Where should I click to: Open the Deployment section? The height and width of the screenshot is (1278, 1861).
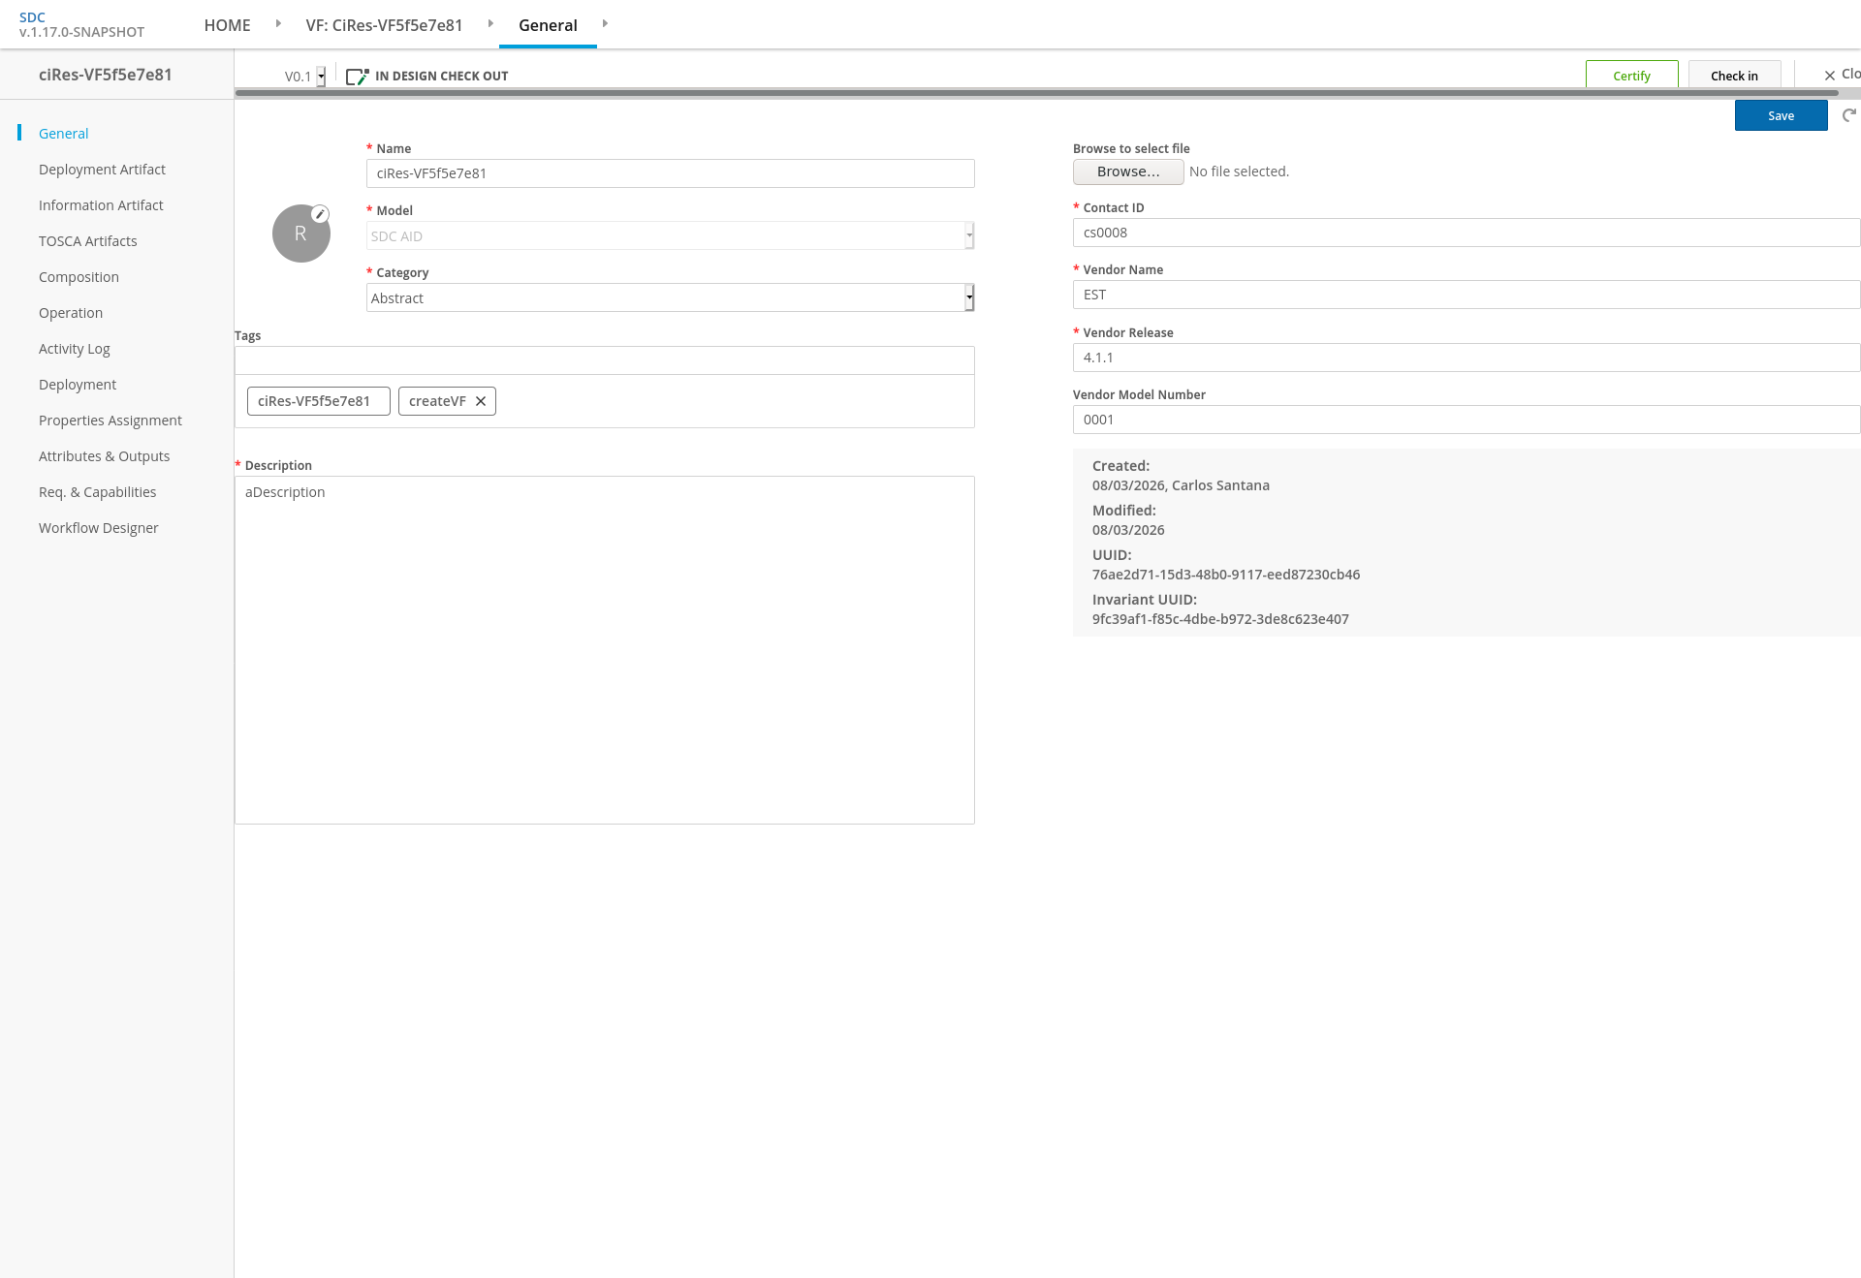pyautogui.click(x=78, y=385)
